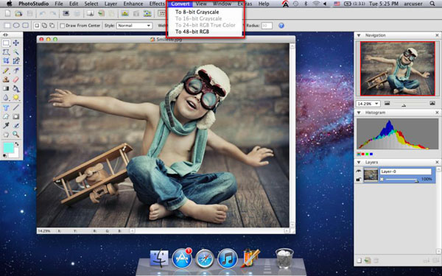The width and height of the screenshot is (442, 276).
Task: Select the Stamp clone tool
Action: click(6, 79)
